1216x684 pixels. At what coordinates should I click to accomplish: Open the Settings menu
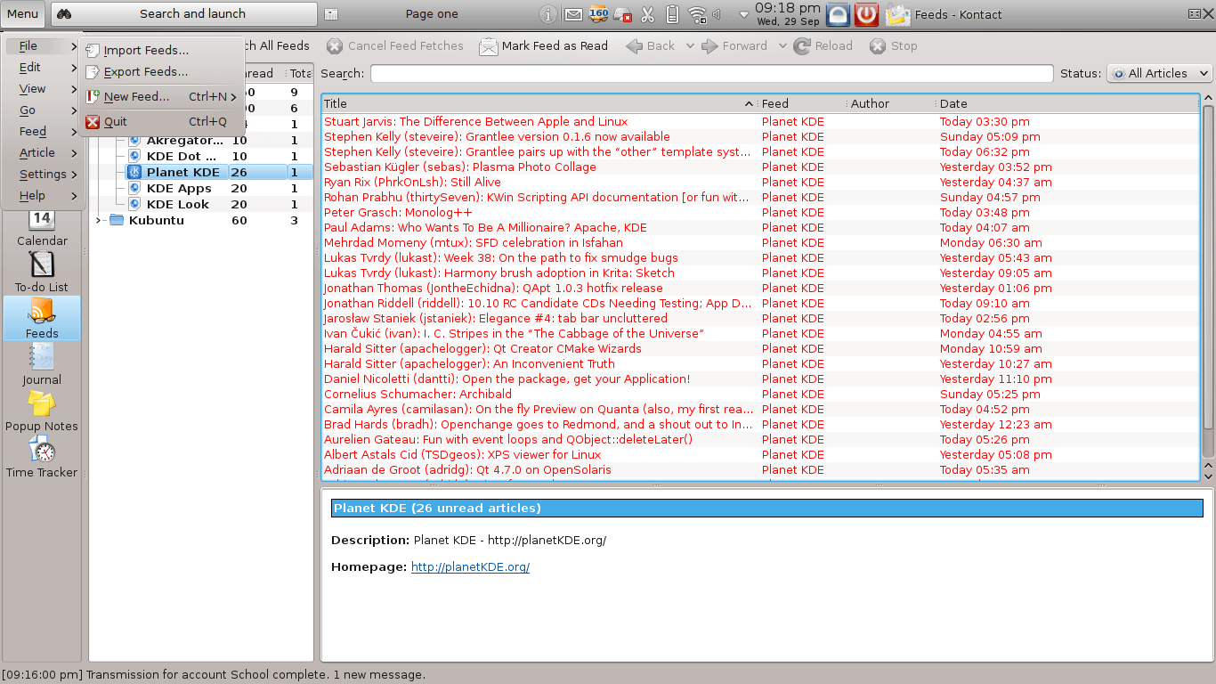pos(43,175)
